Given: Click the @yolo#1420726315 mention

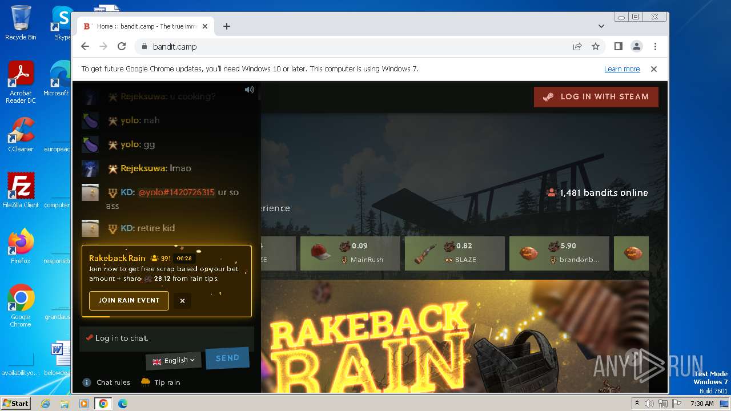Looking at the screenshot, I should 176,192.
